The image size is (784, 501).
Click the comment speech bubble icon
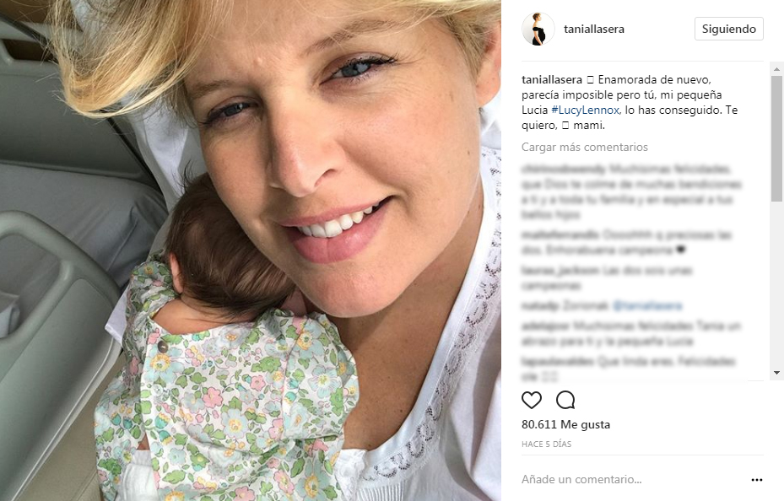point(565,400)
